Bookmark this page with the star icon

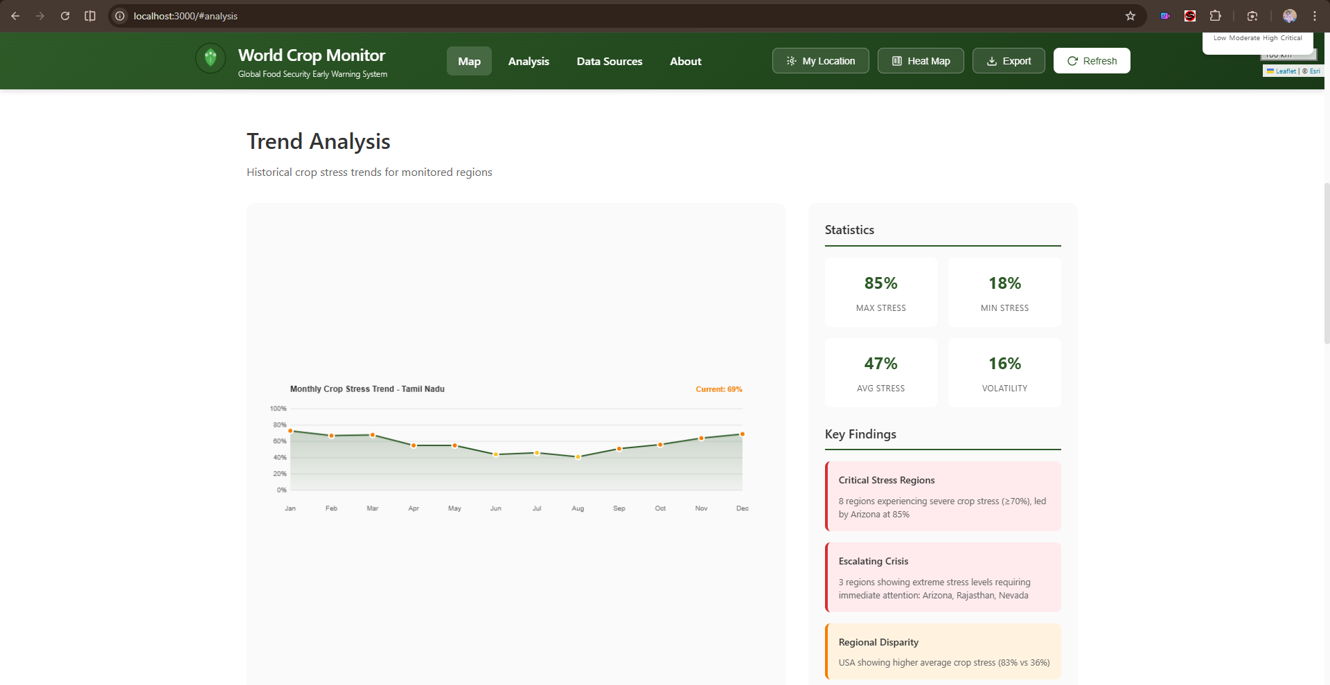coord(1130,16)
